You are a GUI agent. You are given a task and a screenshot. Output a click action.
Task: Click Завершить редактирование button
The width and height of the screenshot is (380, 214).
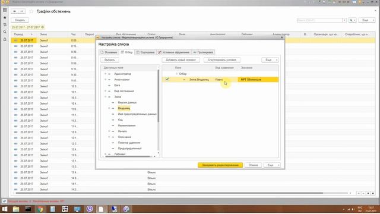tap(220, 165)
